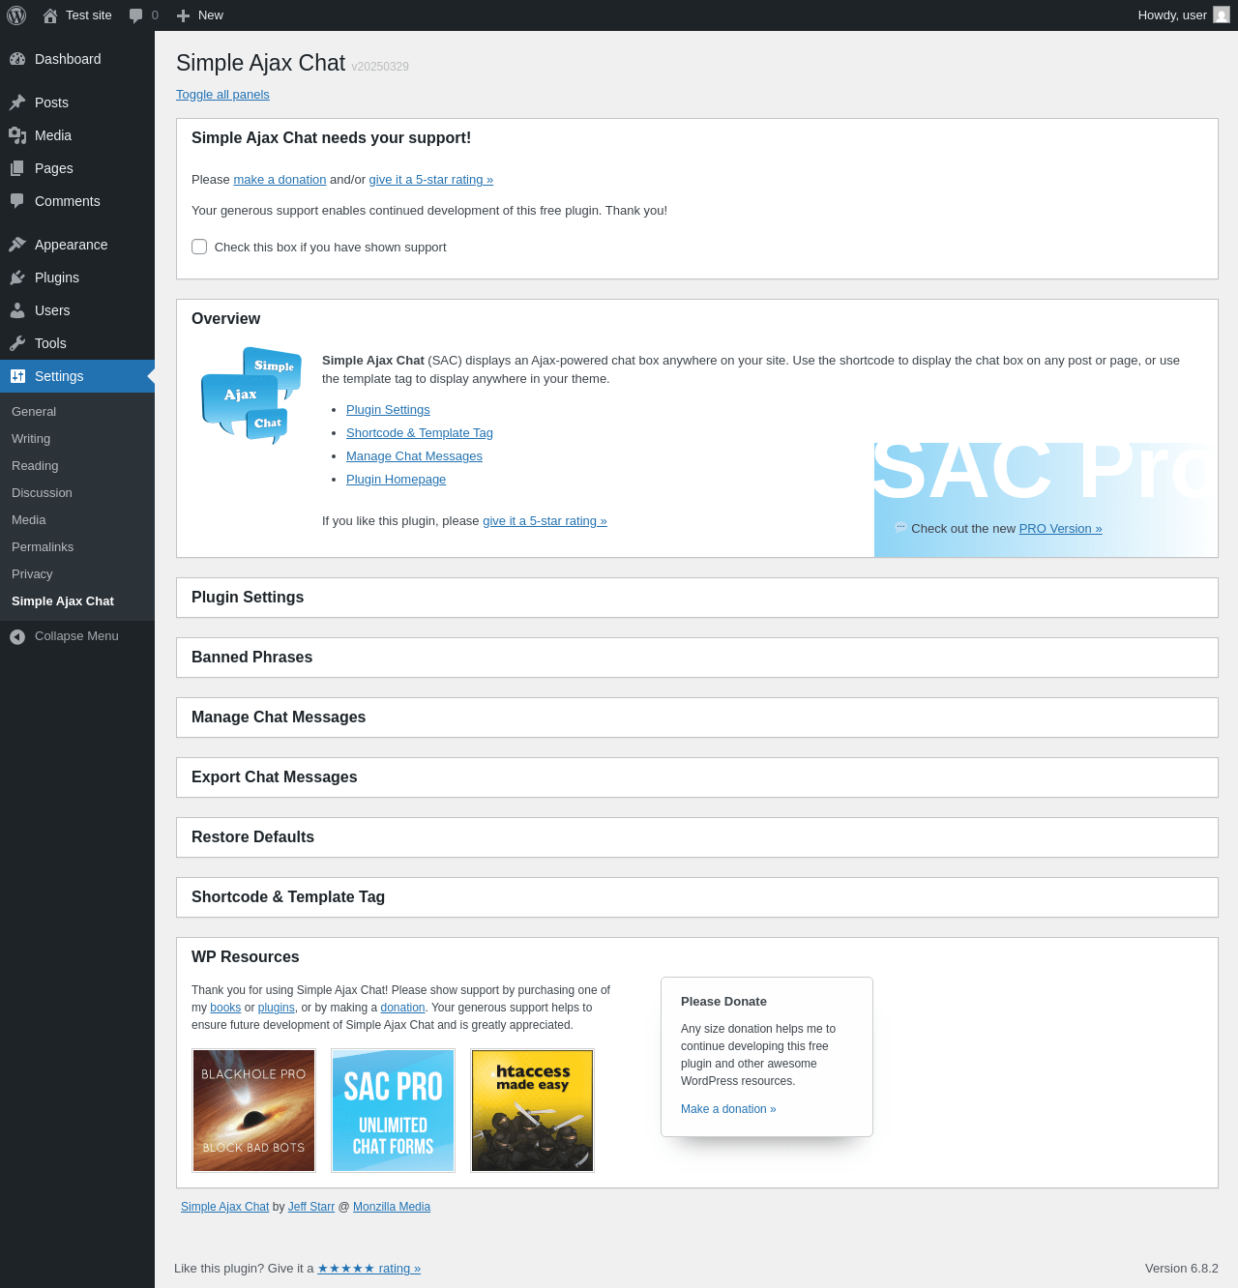This screenshot has height=1288, width=1238.
Task: Click the Media icon in sidebar
Action: point(17,135)
